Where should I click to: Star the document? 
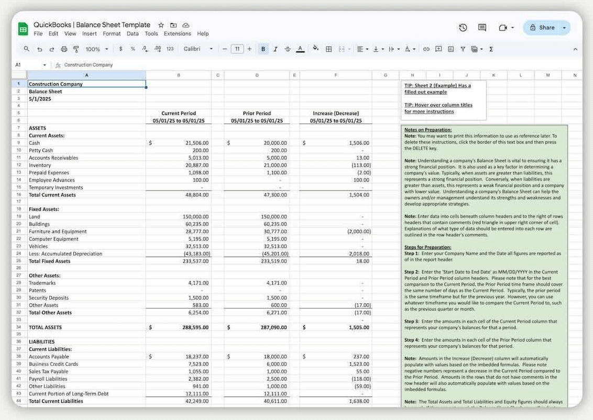pyautogui.click(x=161, y=25)
